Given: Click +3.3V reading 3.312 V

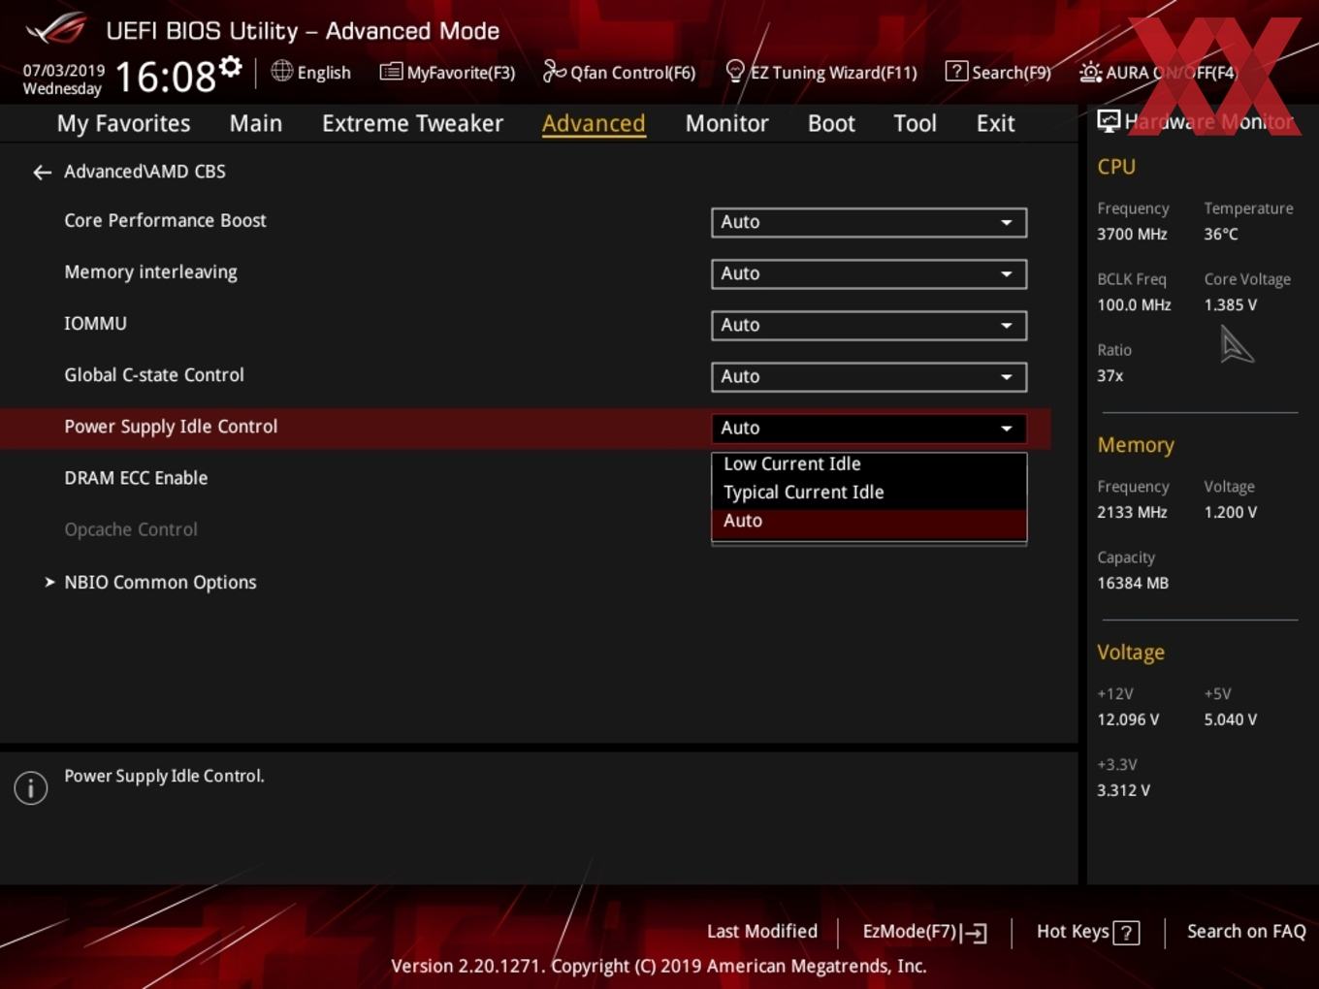Looking at the screenshot, I should 1123,791.
